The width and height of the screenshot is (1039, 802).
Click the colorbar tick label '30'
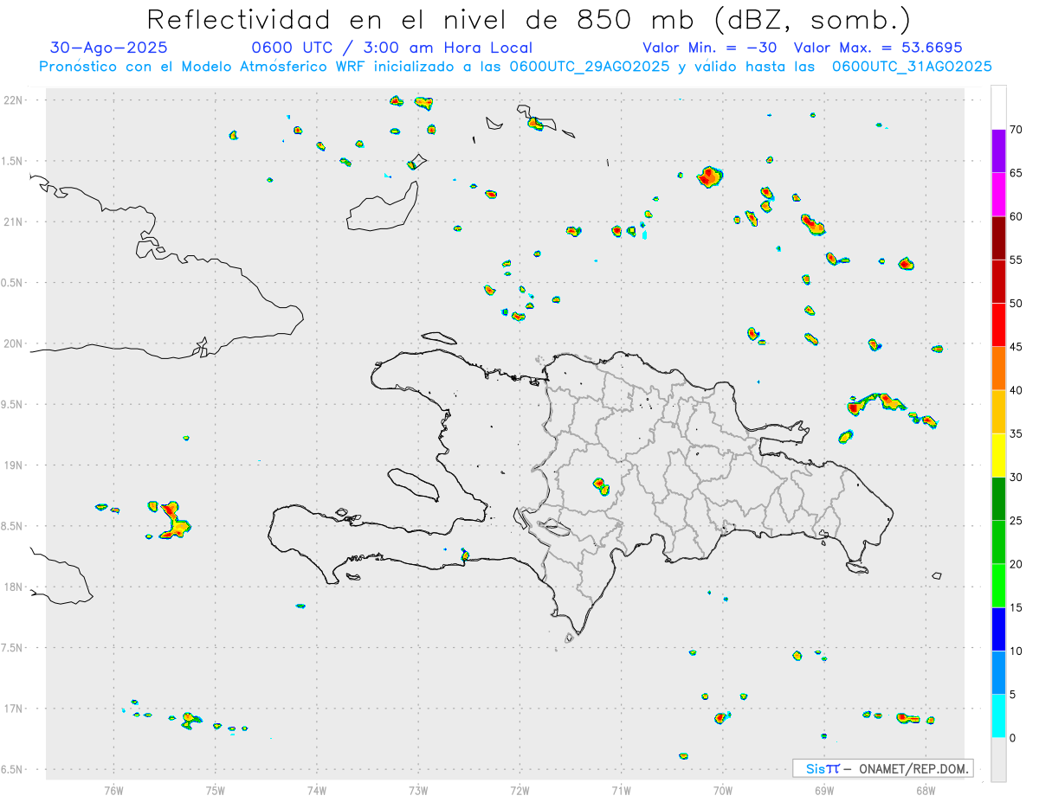pos(1016,478)
